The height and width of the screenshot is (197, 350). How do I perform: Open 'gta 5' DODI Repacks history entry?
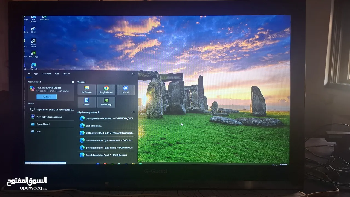coord(106,155)
